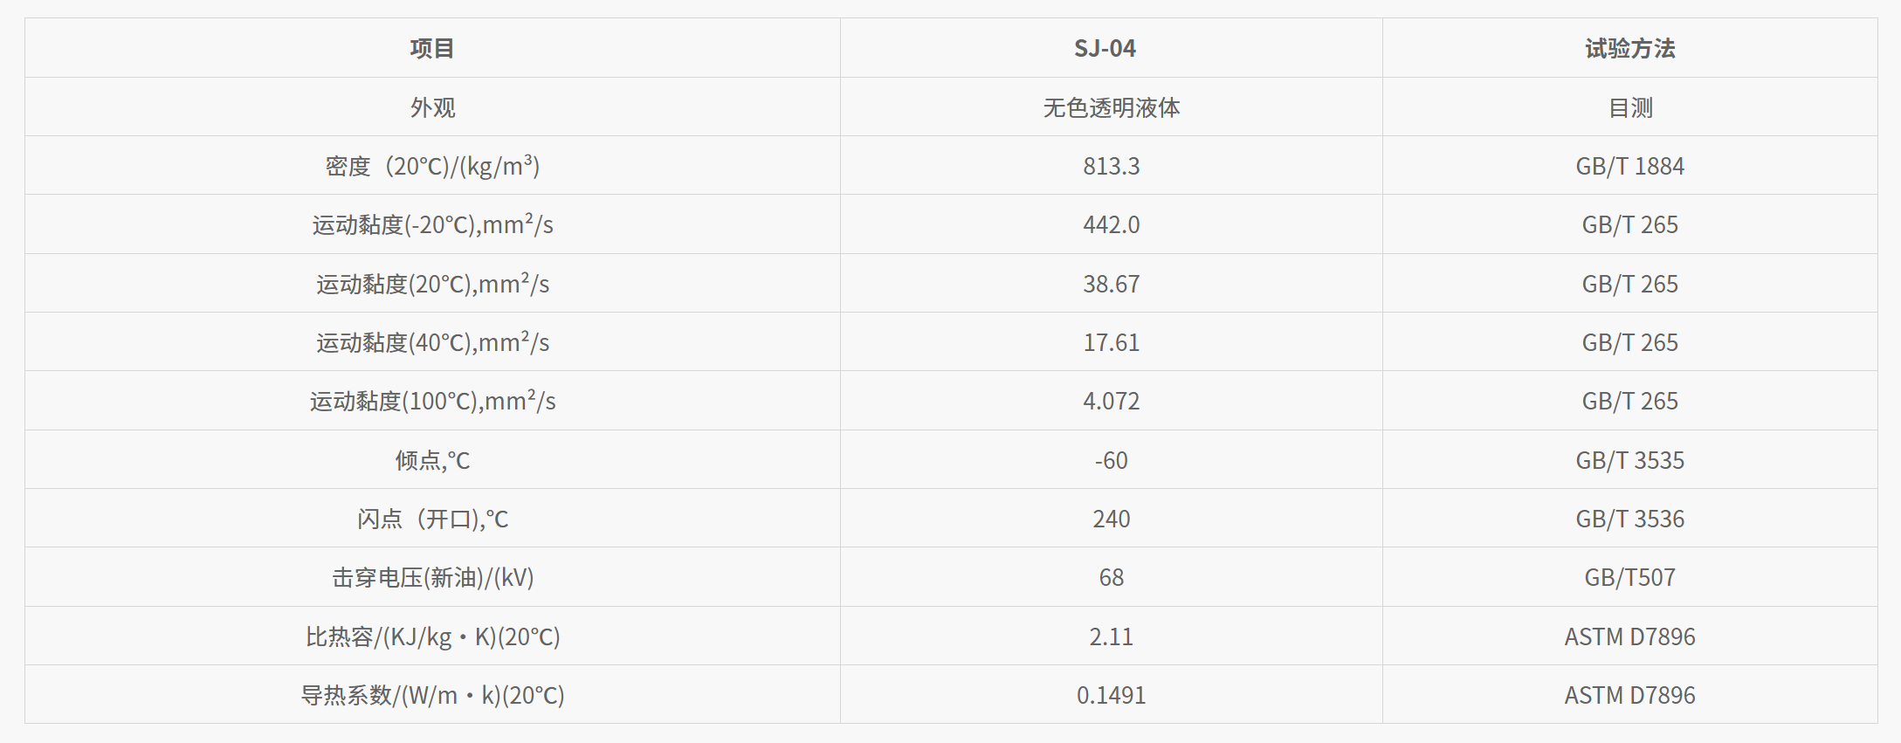Select the flash point value 240
The image size is (1901, 743).
[x=1111, y=519]
